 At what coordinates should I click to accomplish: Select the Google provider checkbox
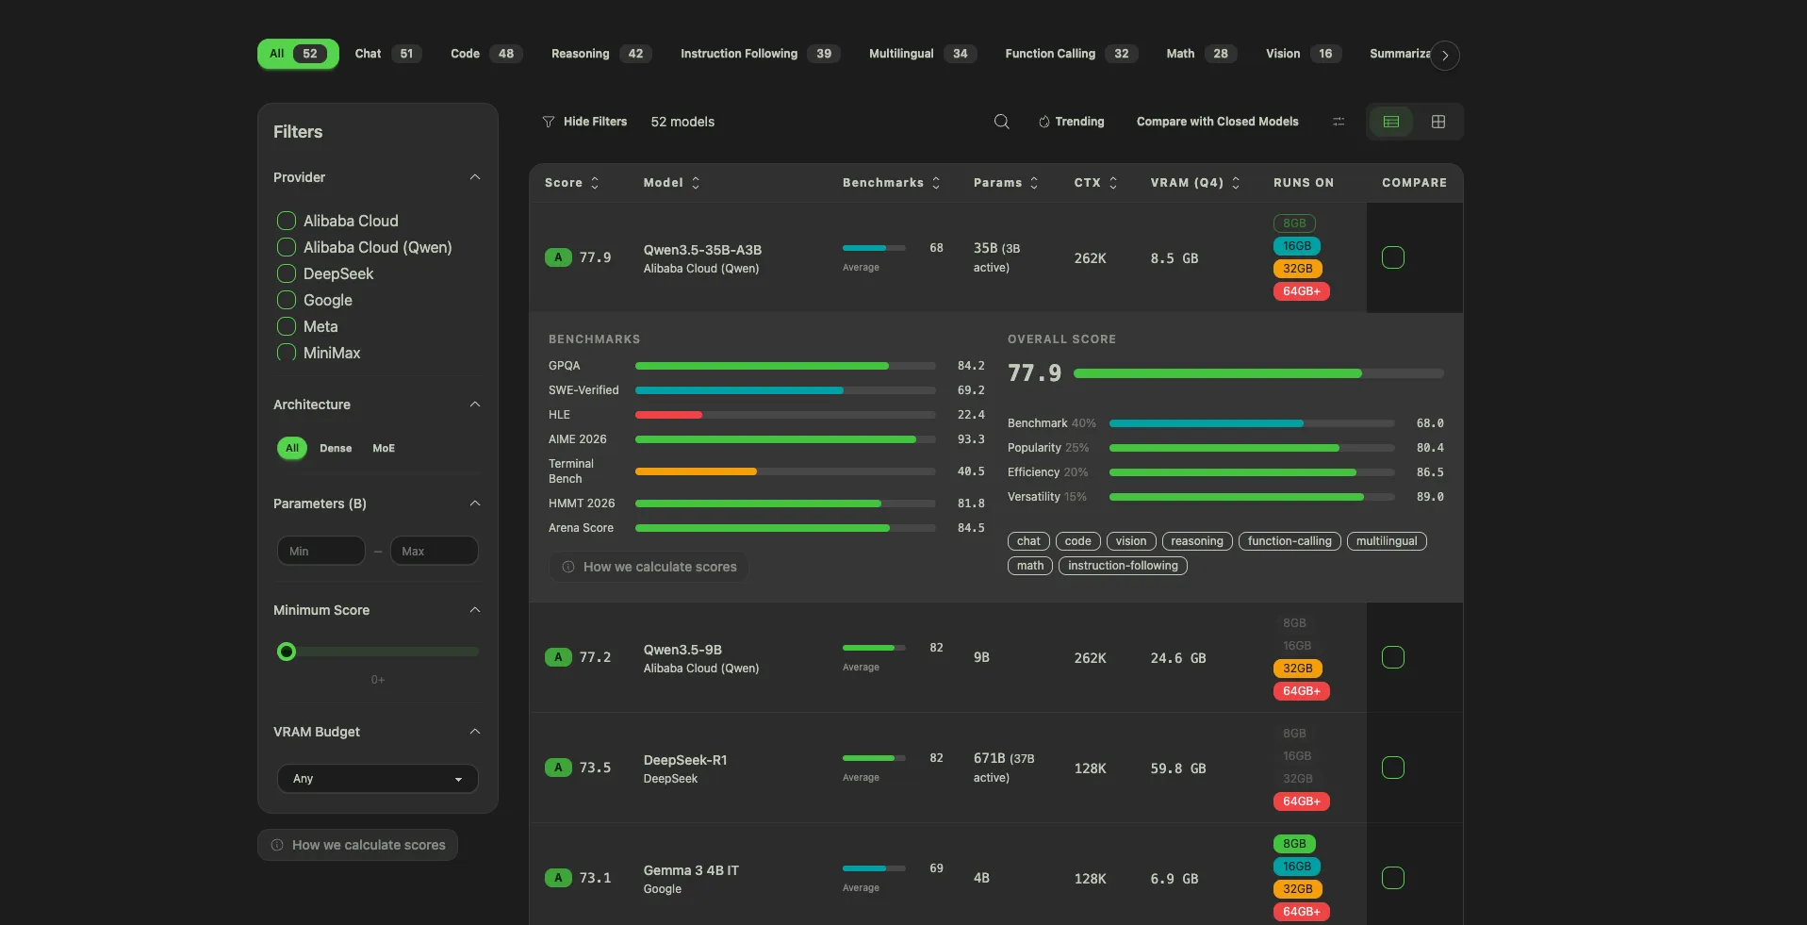click(286, 300)
